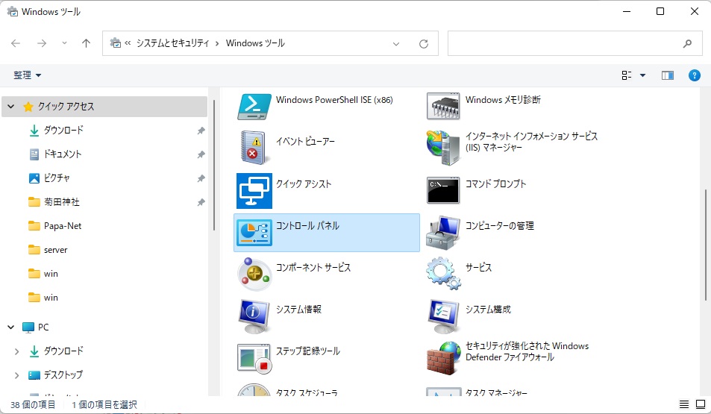Unpin ダウンロード using its pin icon
711x414 pixels.
point(201,131)
